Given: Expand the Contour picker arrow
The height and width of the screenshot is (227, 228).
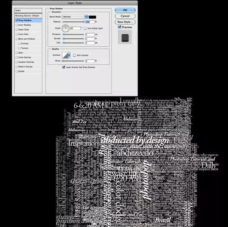Looking at the screenshot, I should 69,55.
